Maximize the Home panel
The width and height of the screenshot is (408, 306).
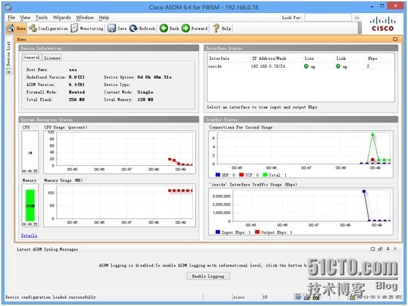point(396,39)
